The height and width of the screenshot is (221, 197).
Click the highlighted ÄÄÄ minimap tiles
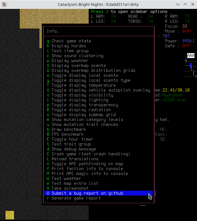[x=191, y=56]
